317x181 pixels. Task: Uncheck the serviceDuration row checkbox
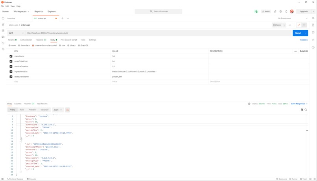[x=11, y=66]
